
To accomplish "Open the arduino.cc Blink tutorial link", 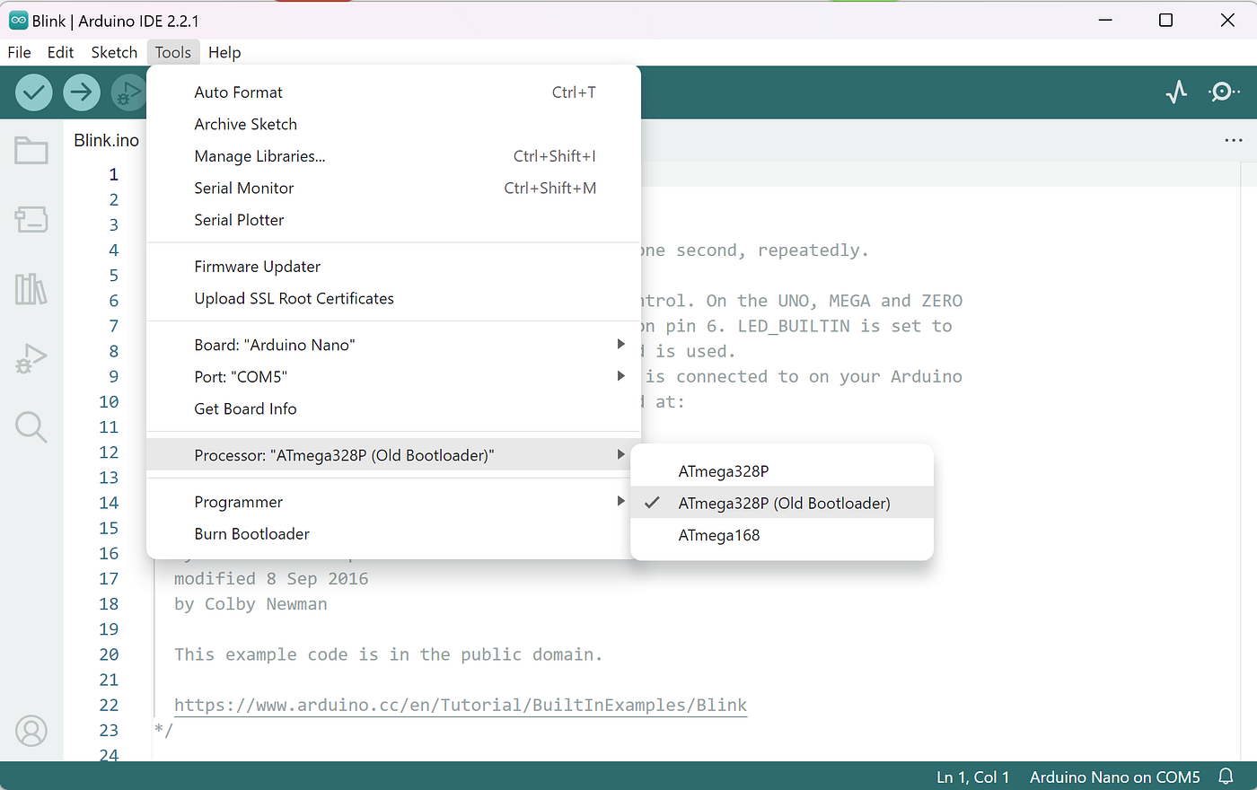I will [461, 705].
